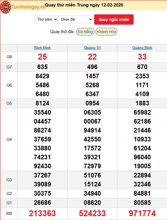Image resolution: width=167 pixels, height=220 pixels.
Task: Click the G8 result 22 for Quảng Trị
Action: coord(92,57)
